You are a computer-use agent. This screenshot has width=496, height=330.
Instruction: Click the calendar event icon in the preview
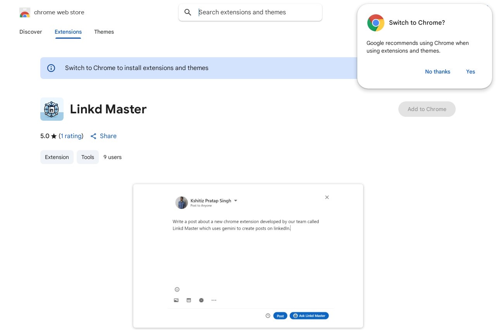coord(189,300)
